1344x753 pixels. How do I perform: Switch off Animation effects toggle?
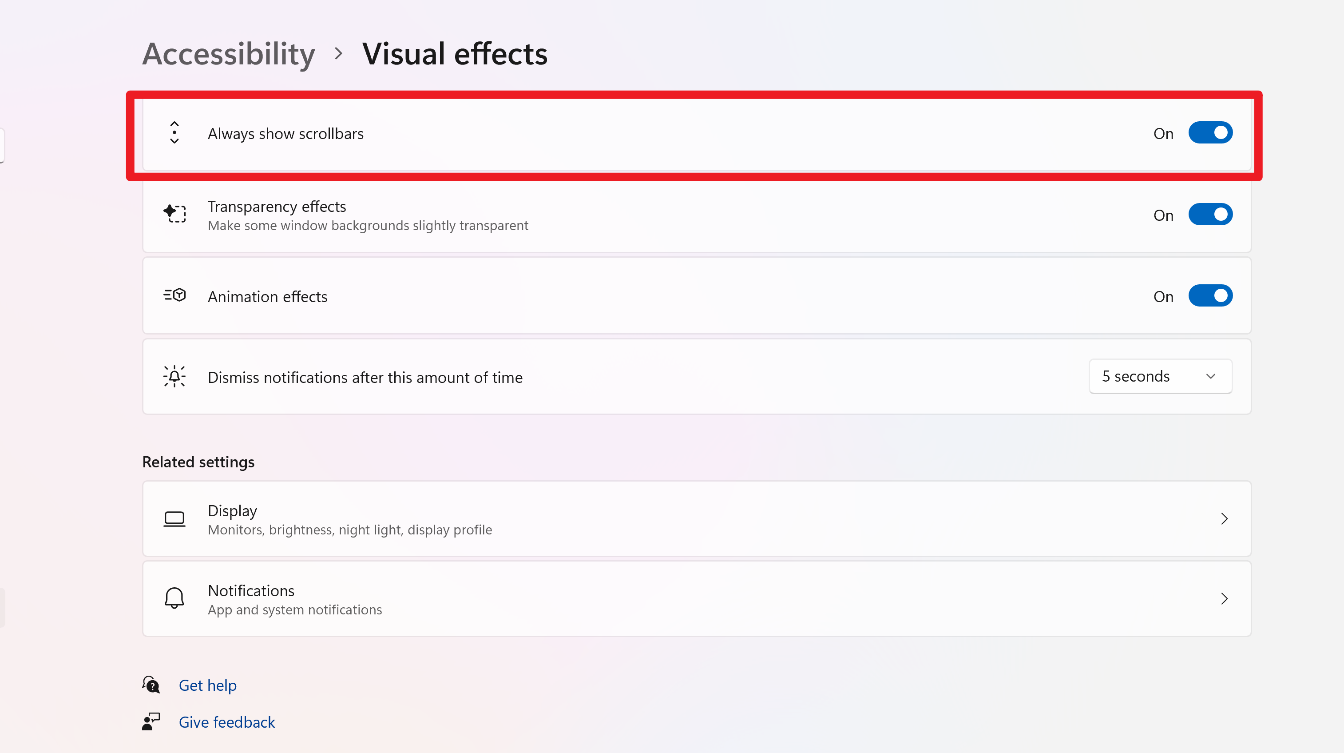[1210, 295]
